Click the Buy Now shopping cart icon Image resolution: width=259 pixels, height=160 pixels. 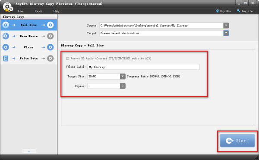(x=217, y=11)
